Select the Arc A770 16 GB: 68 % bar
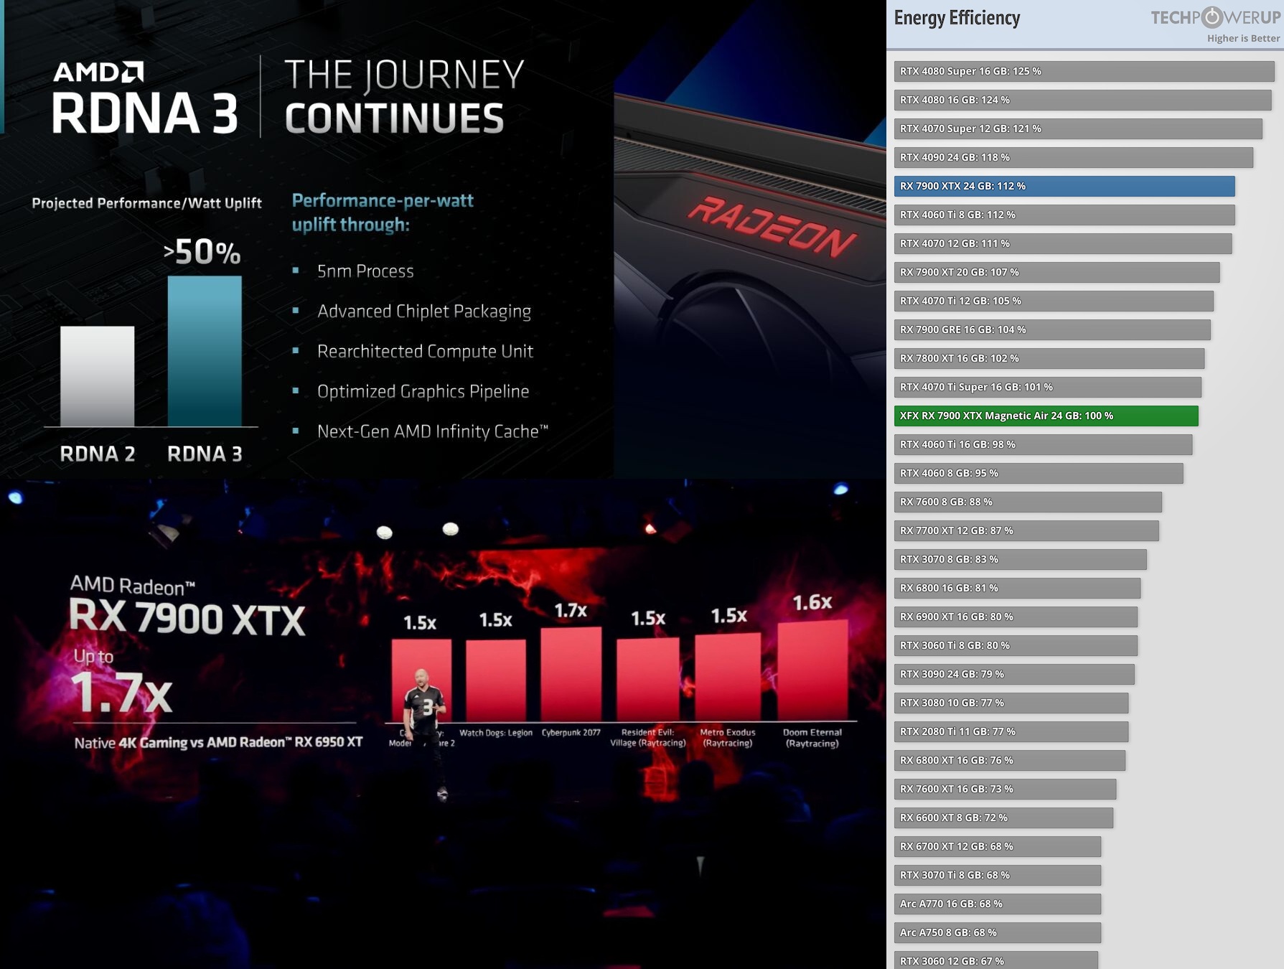This screenshot has width=1284, height=969. pos(998,904)
